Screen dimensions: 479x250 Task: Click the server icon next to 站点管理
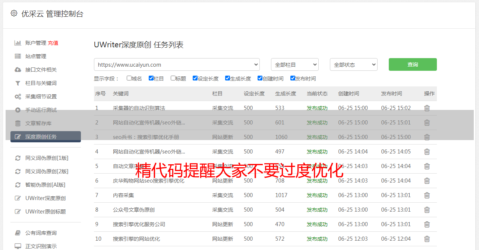click(x=18, y=56)
